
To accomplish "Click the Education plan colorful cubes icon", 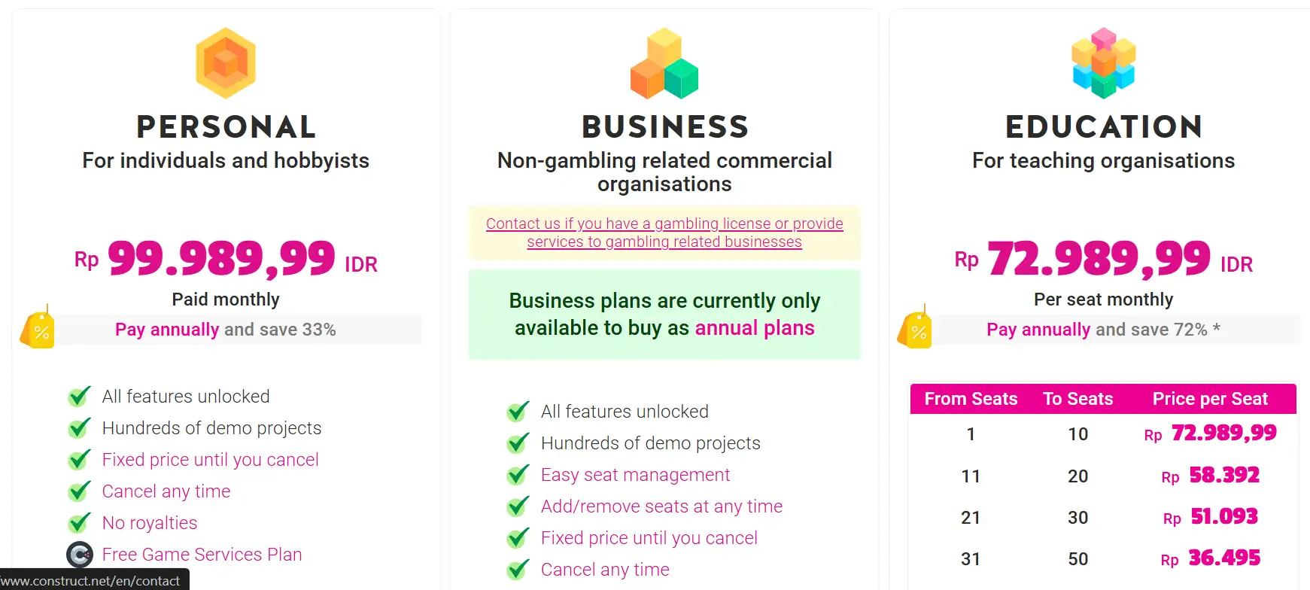I will click(x=1103, y=63).
